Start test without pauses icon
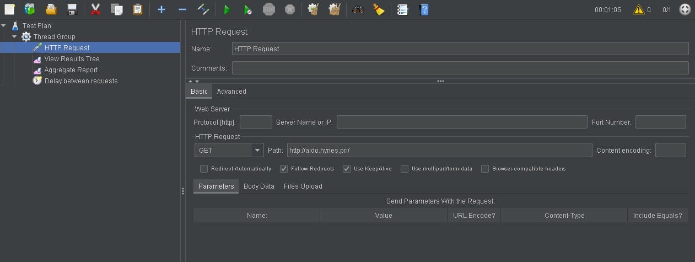Screen dimensions: 695x262 [247, 9]
